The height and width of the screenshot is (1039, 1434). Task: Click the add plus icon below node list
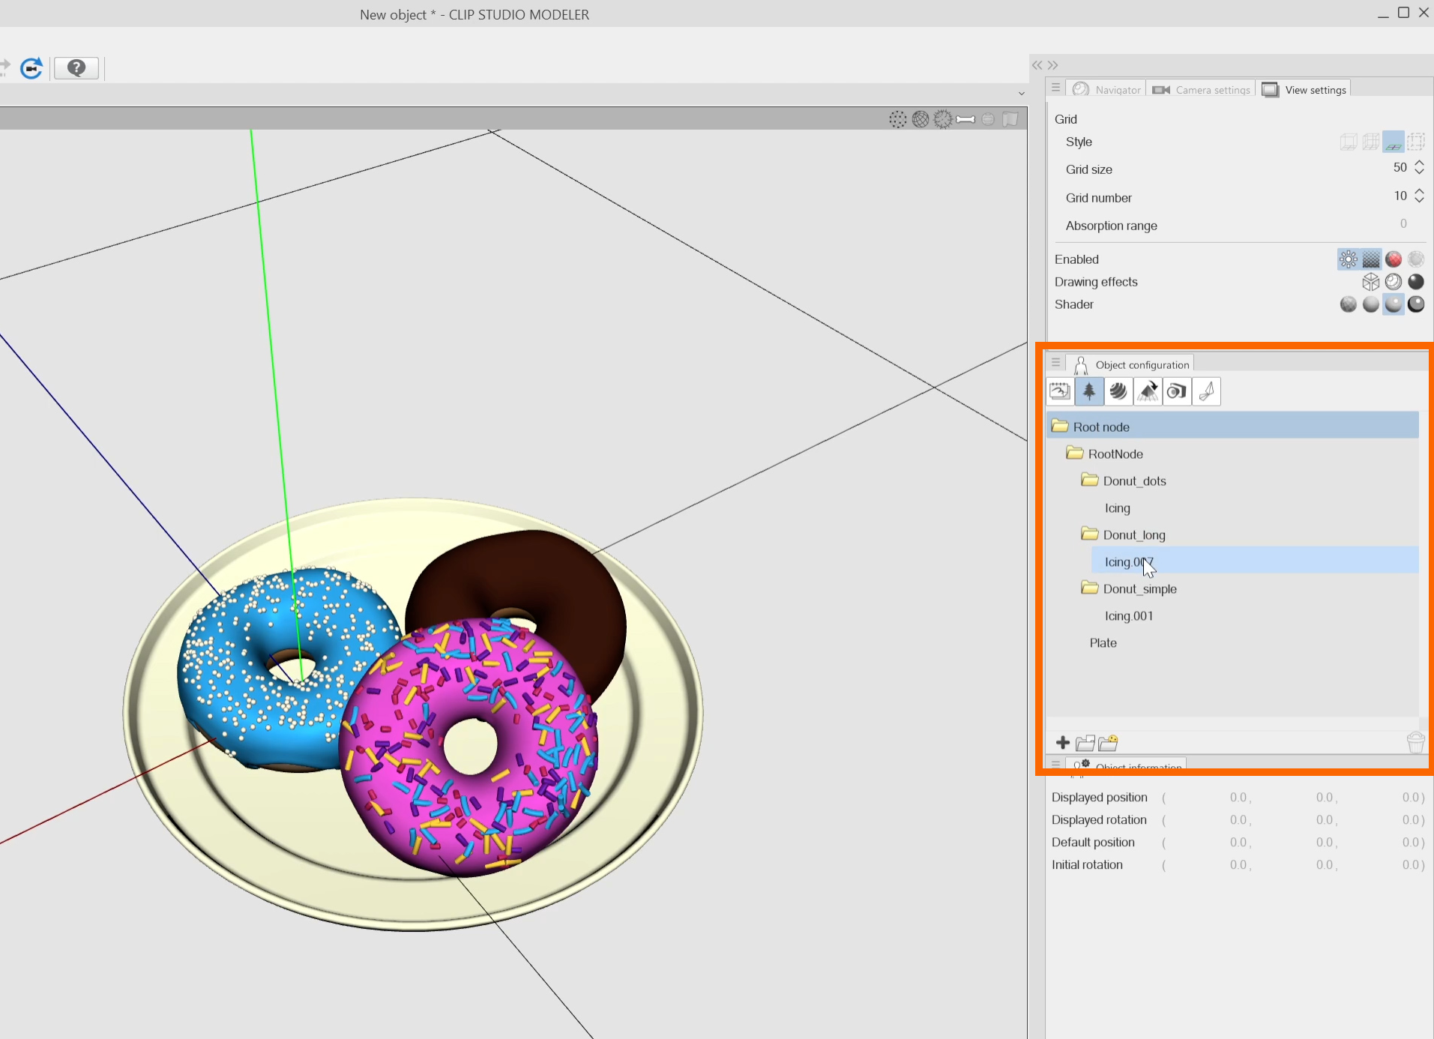tap(1062, 743)
